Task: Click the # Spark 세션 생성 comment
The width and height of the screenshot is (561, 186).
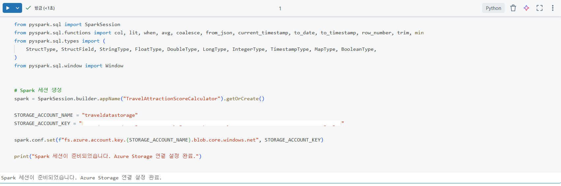Action: [38, 90]
